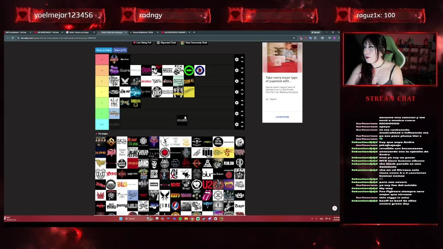Select the As I Lay Dying logo

click(114, 103)
